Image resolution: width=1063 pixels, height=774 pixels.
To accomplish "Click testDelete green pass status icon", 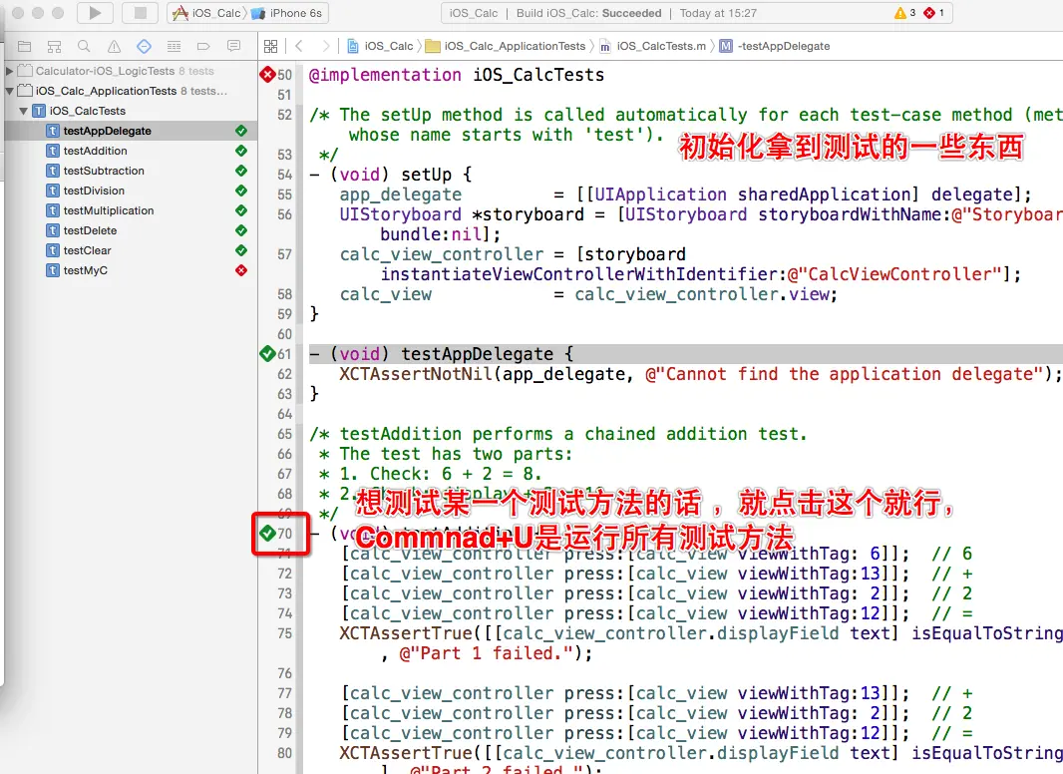I will coord(241,230).
